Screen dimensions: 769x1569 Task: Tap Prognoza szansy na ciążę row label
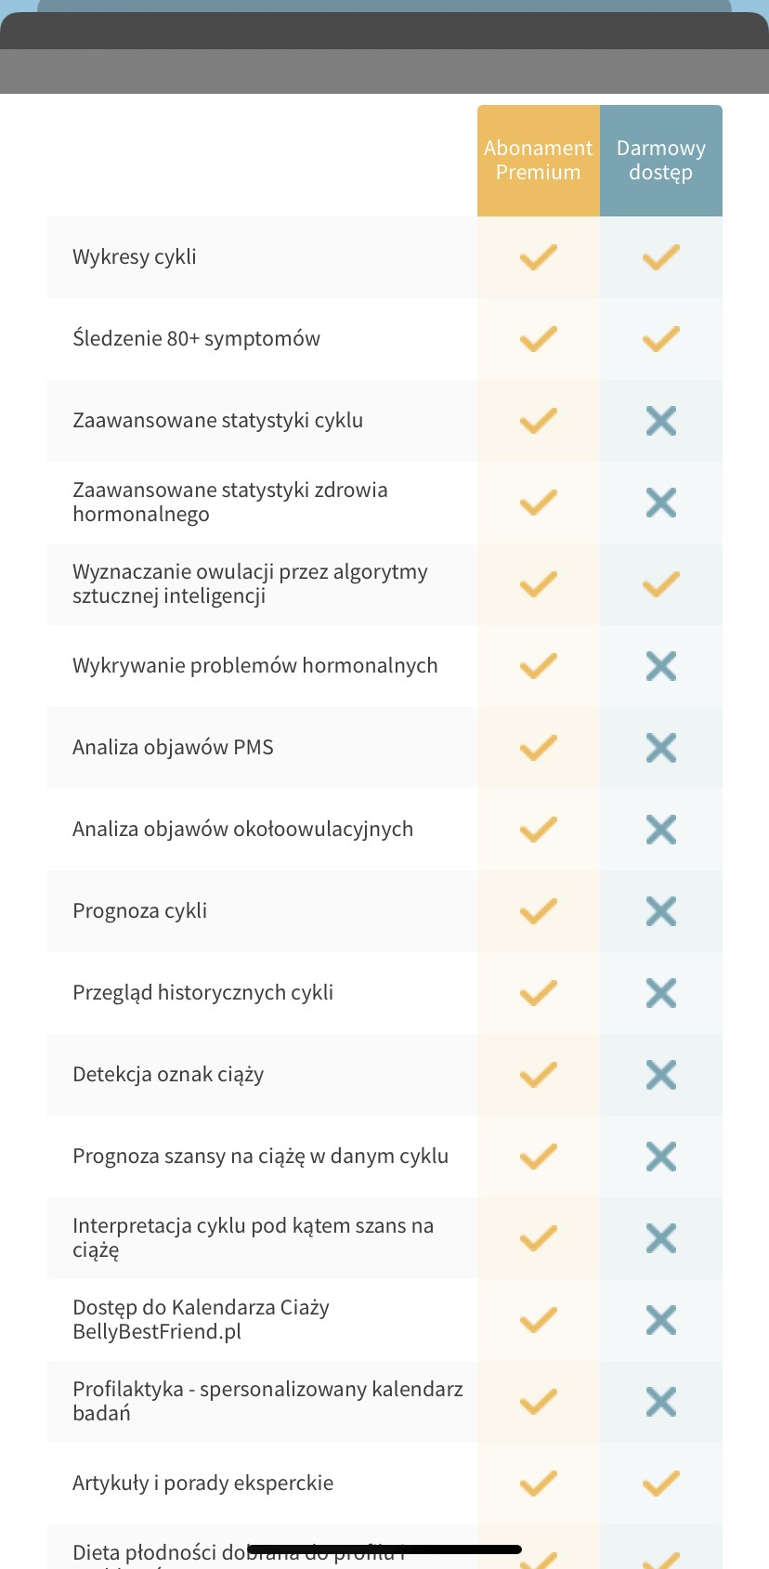click(x=260, y=1156)
